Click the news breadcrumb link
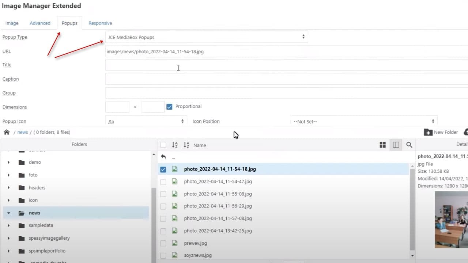 coord(23,132)
